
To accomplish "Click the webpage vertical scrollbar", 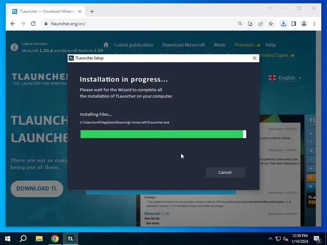I will [318, 128].
